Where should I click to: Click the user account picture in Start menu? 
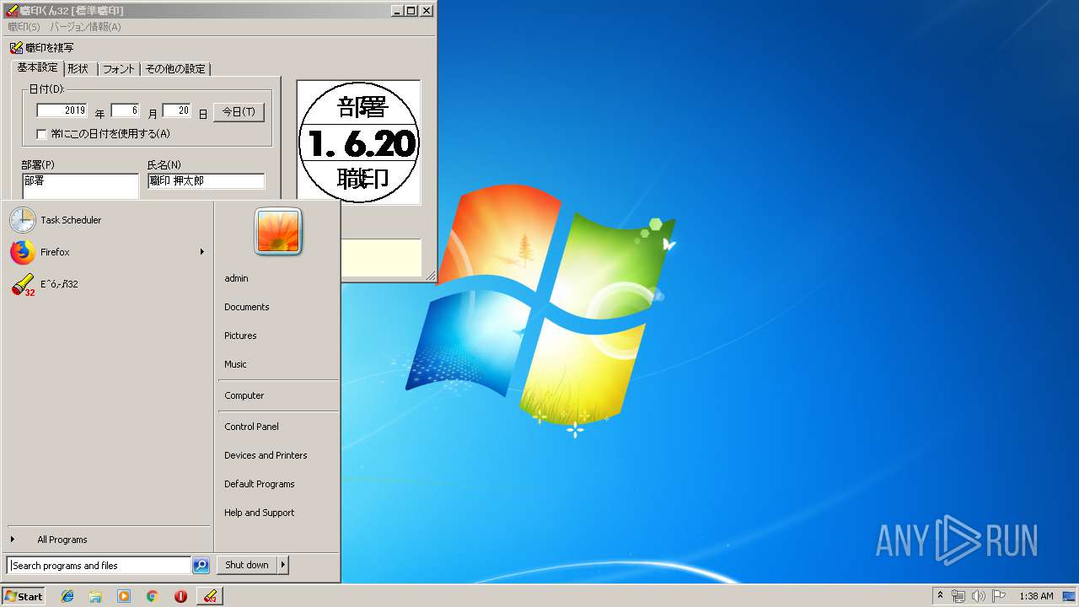point(278,231)
